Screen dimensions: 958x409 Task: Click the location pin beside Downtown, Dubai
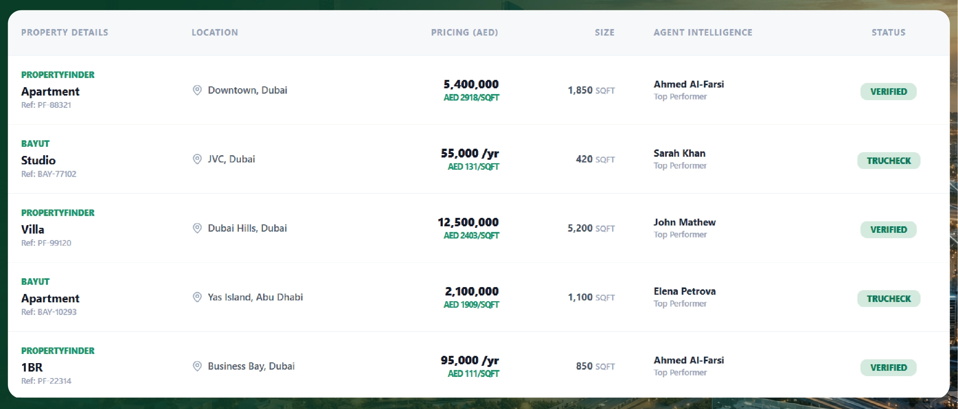point(197,90)
